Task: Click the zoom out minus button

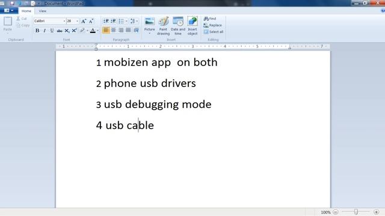Action: pyautogui.click(x=336, y=212)
